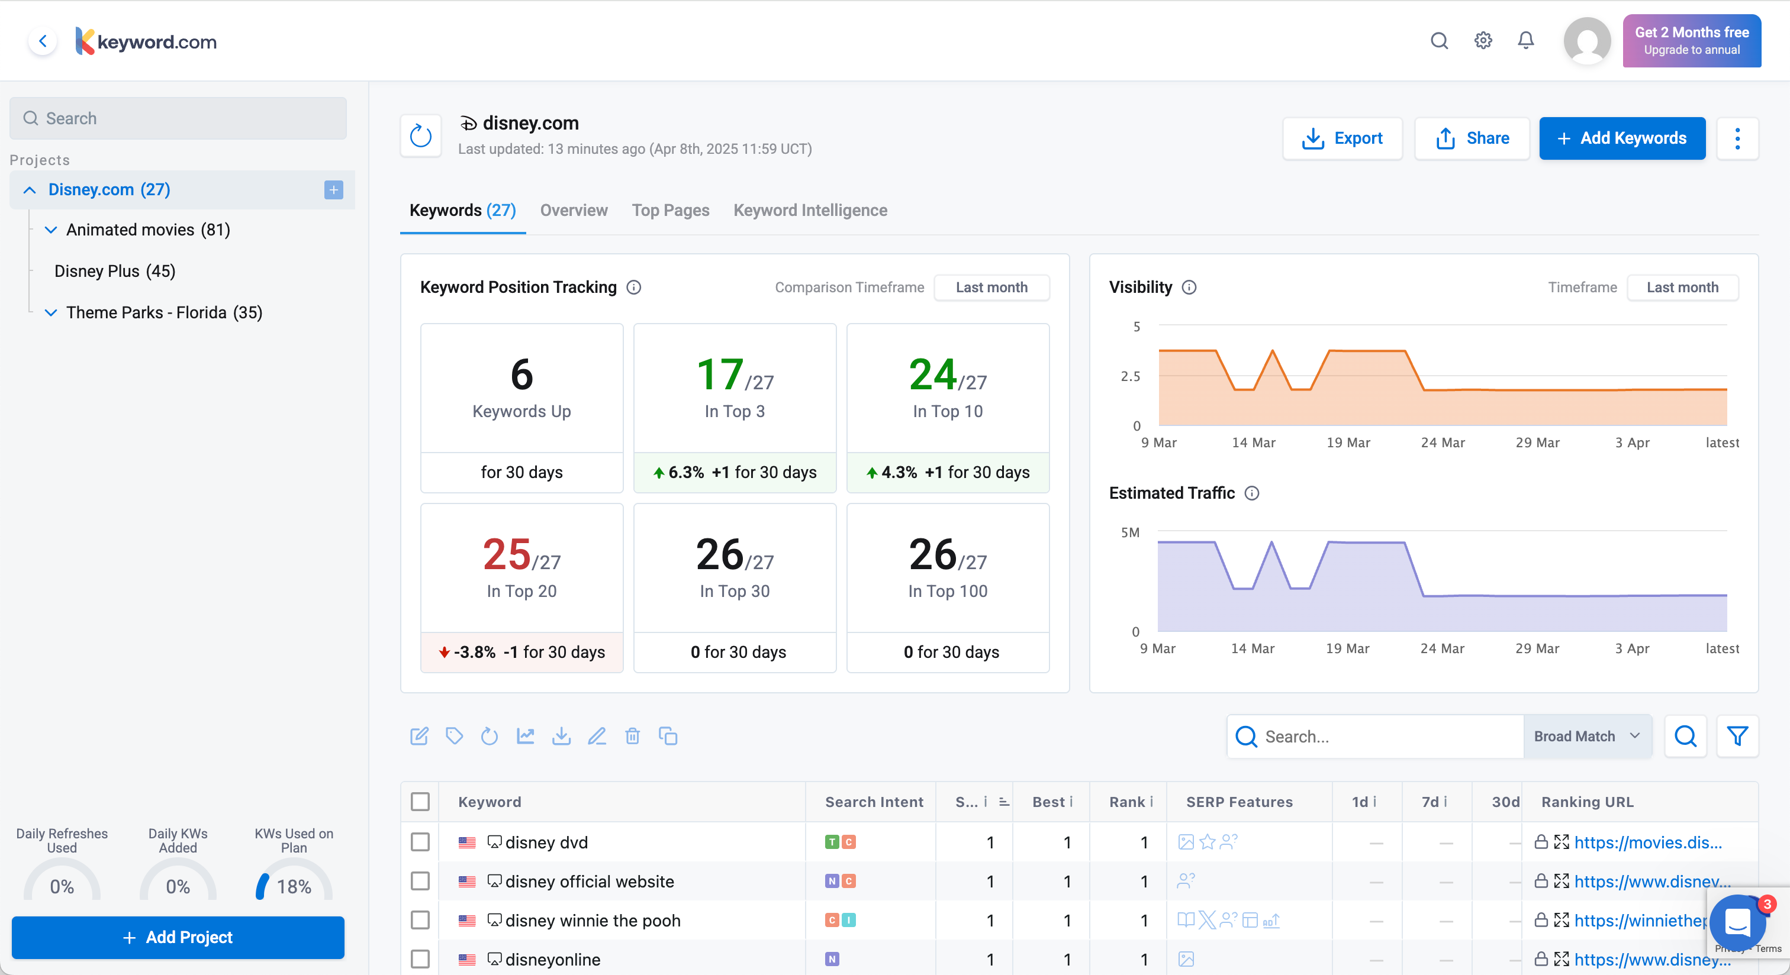1790x975 pixels.
Task: Click the sidebar project Search field
Action: pyautogui.click(x=178, y=118)
